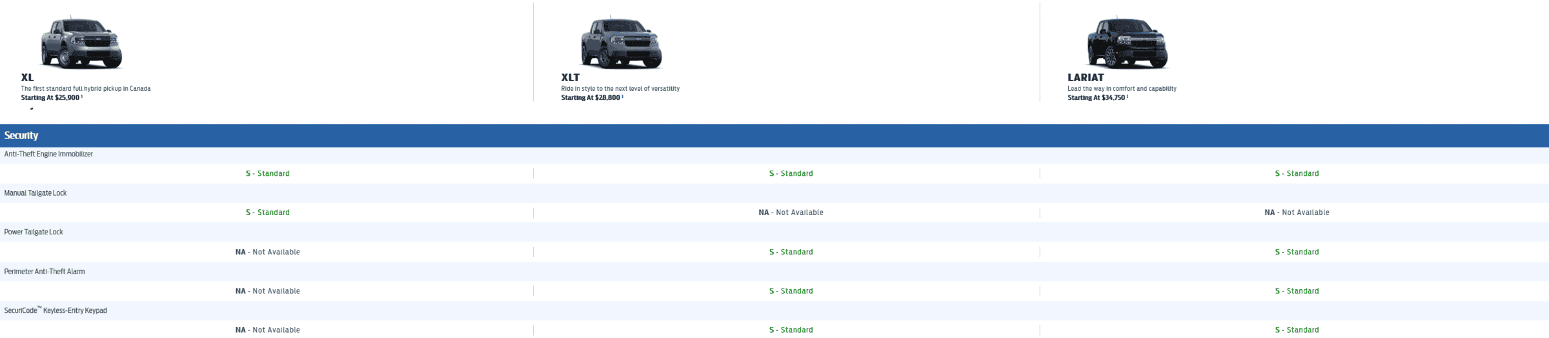Click XL 'S - Standard' for Manual Tailgate Lock
Image resolution: width=1549 pixels, height=338 pixels.
[268, 212]
